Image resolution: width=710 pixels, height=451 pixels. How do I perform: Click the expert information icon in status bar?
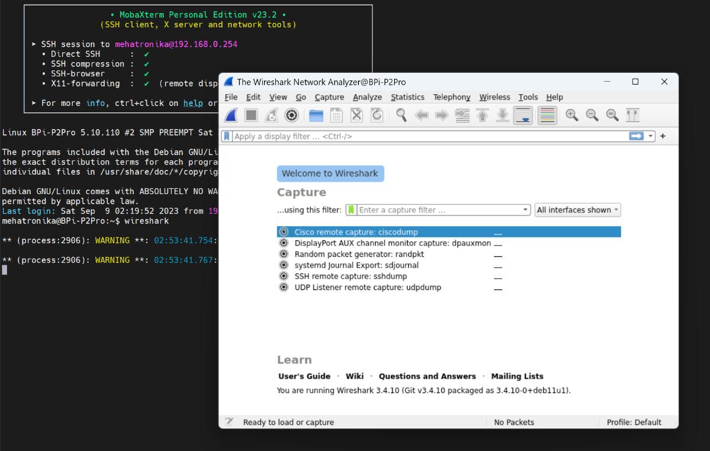tap(229, 422)
